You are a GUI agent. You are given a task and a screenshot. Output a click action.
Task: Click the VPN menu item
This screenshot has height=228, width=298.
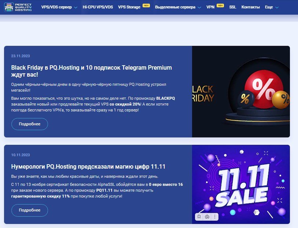[210, 7]
